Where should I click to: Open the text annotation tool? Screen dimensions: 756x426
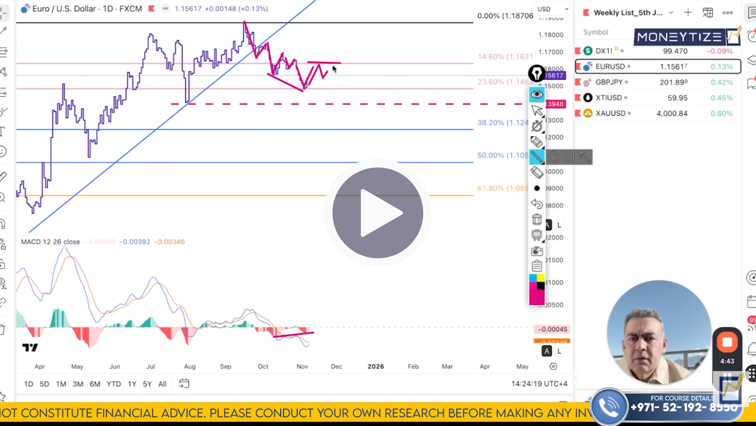point(4,131)
